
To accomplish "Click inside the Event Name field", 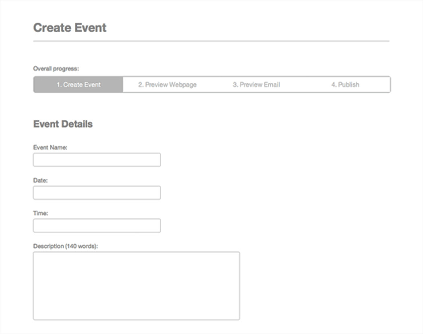I will coord(97,159).
